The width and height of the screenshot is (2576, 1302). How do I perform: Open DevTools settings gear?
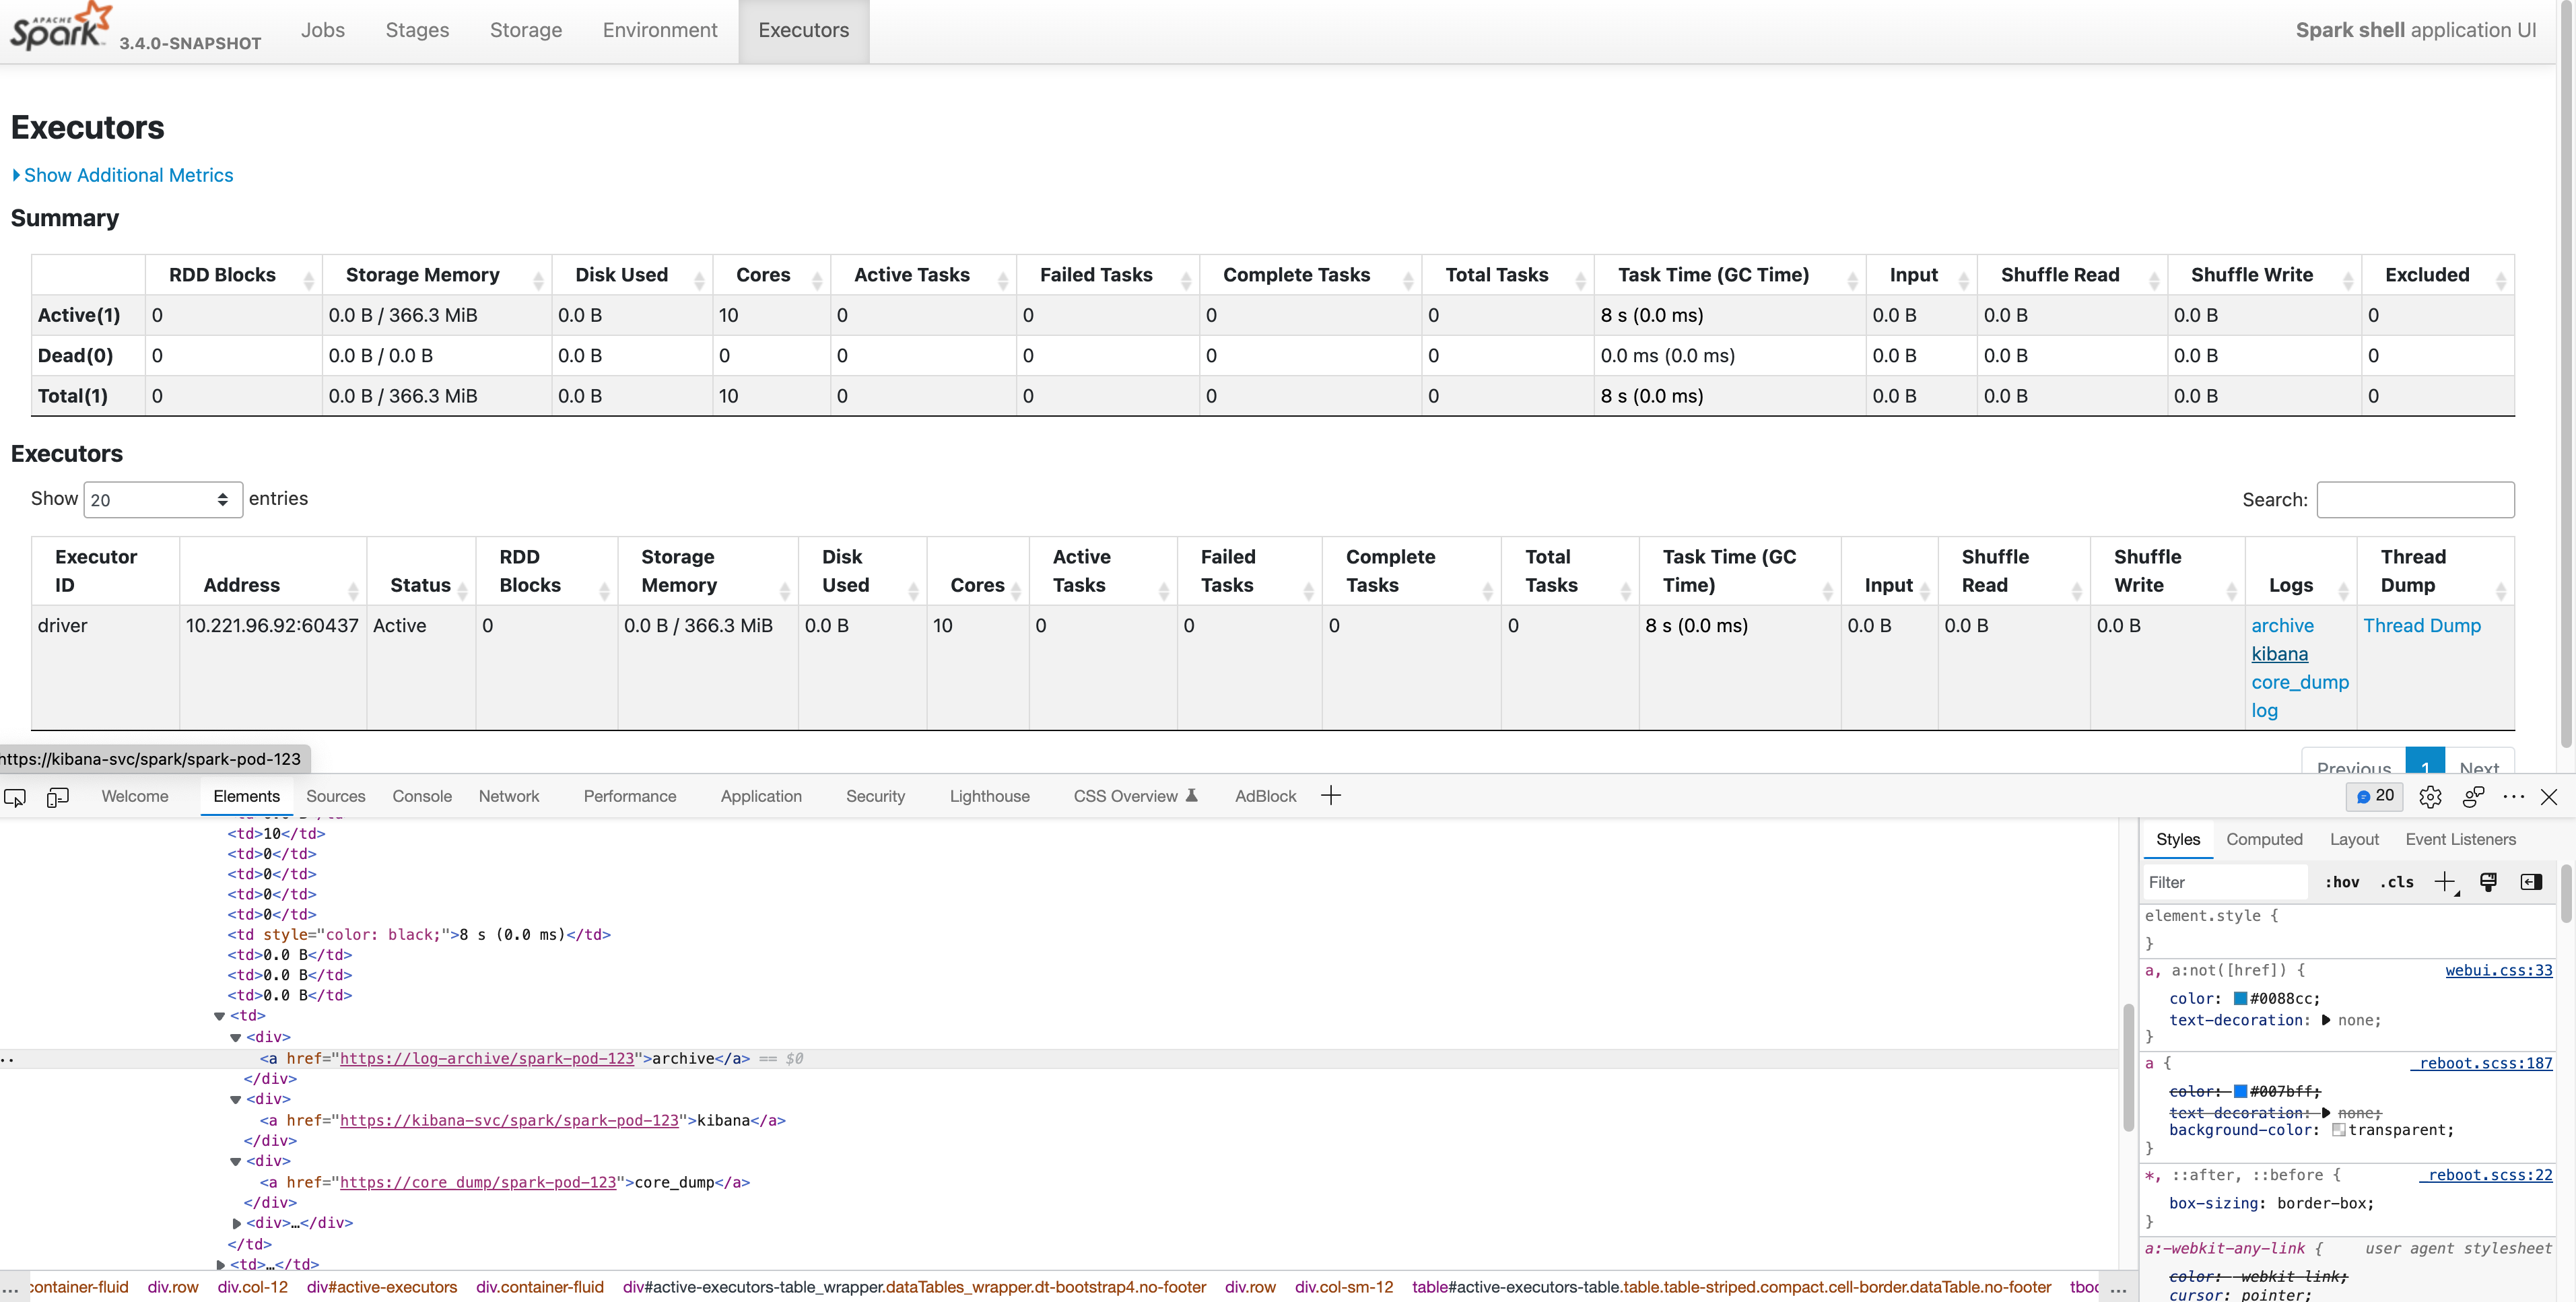(x=2430, y=797)
